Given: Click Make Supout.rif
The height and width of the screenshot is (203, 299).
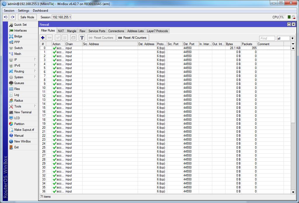Looking at the screenshot, I should [24, 130].
